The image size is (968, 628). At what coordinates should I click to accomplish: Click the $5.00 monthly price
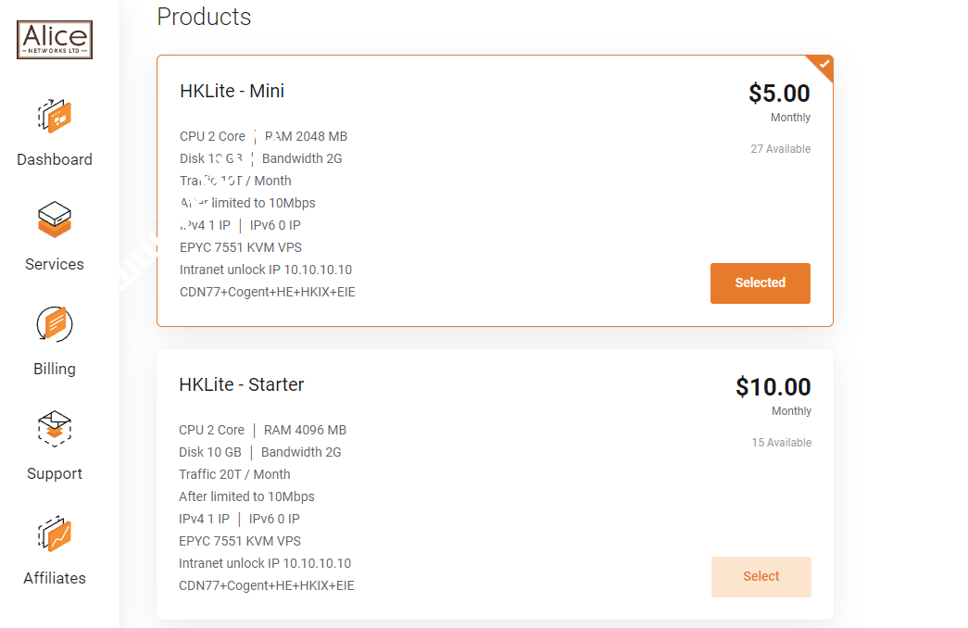pos(779,93)
